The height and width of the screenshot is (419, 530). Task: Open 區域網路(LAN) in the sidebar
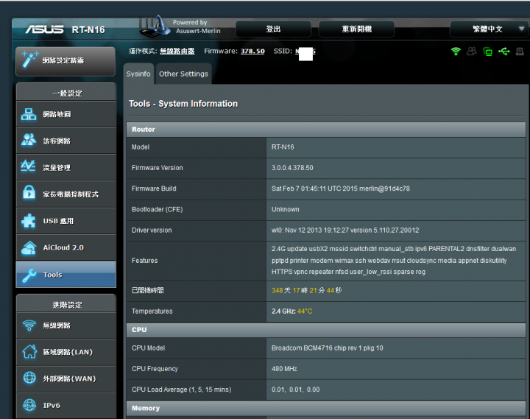[66, 352]
